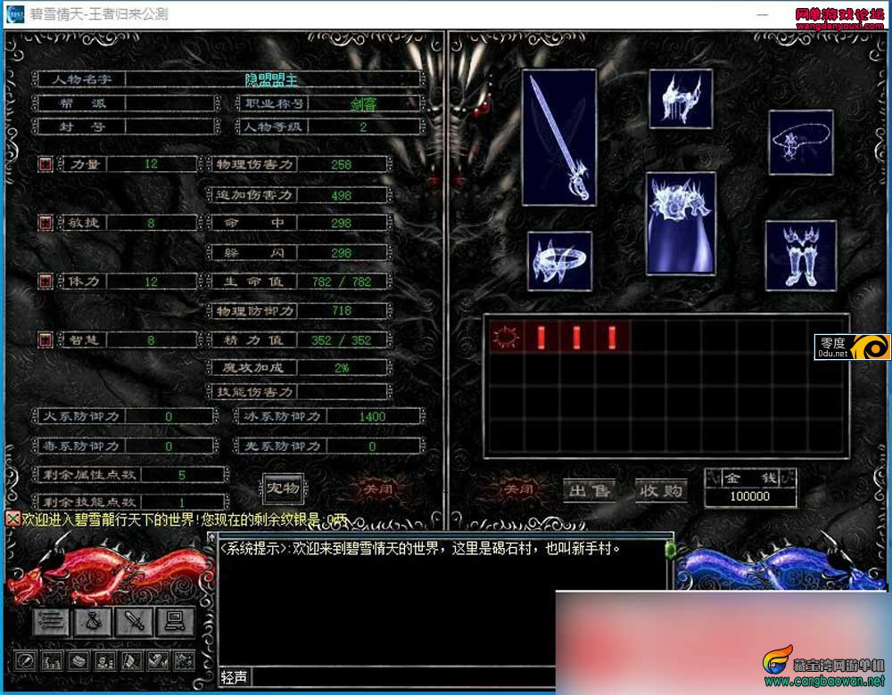Select the red scroll beside the spiked ring
The height and width of the screenshot is (695, 892).
(x=541, y=337)
